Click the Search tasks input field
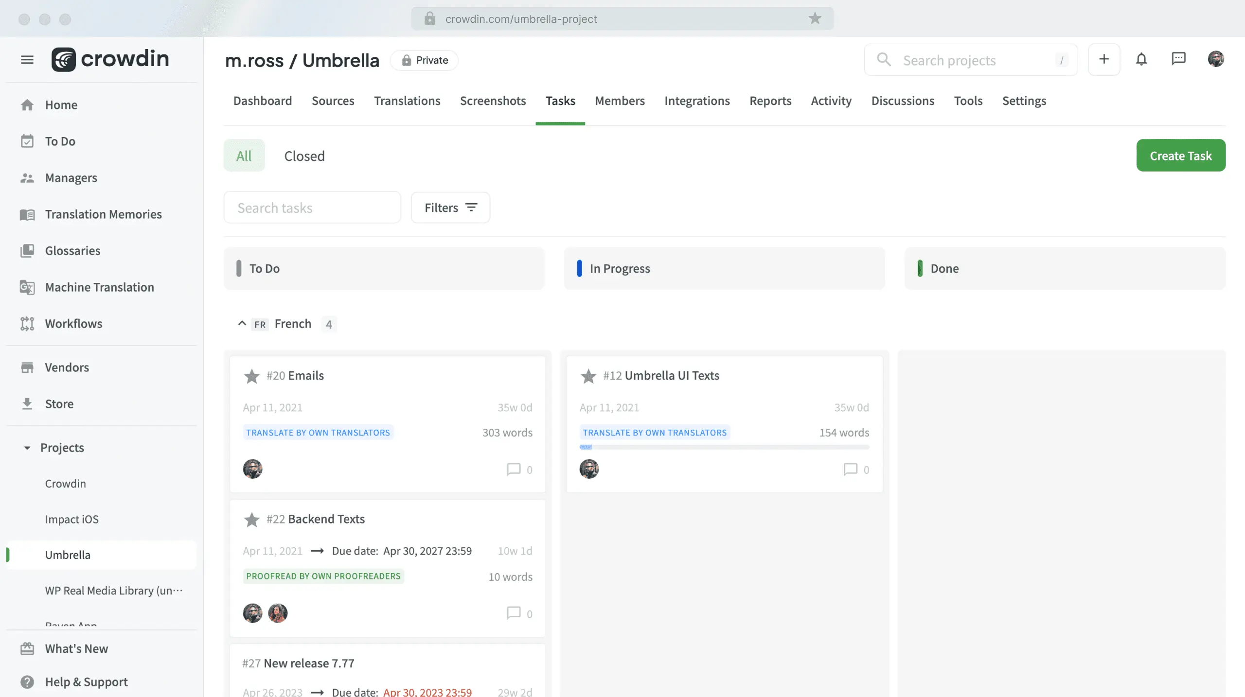The height and width of the screenshot is (697, 1245). click(x=312, y=207)
